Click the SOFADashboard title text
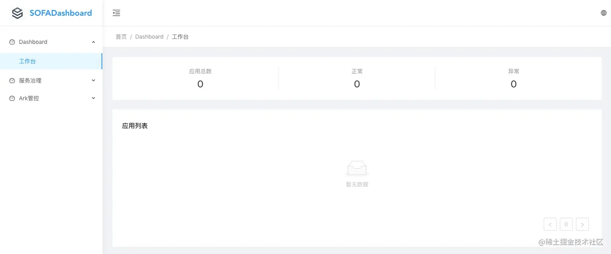Viewport: 611px width, 254px height. click(61, 13)
